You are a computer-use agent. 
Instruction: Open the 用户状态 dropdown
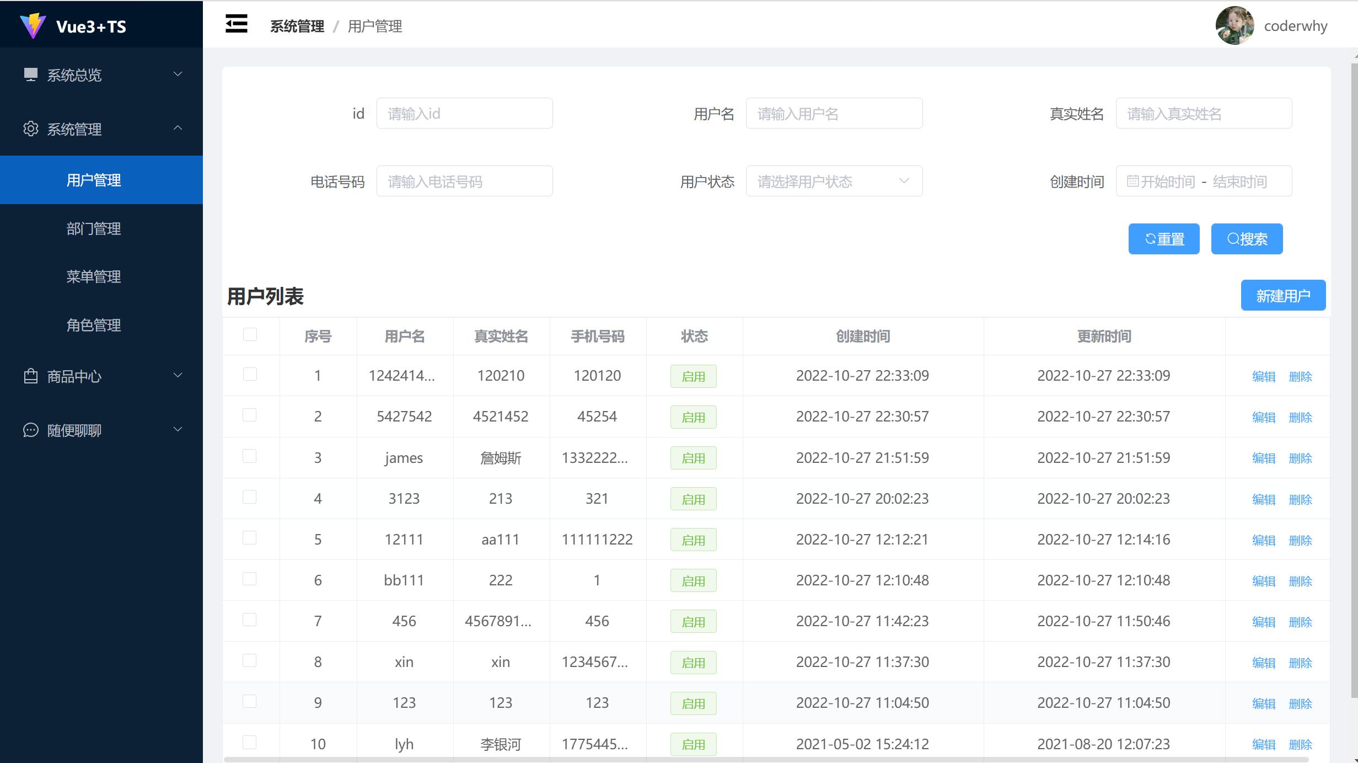[834, 181]
